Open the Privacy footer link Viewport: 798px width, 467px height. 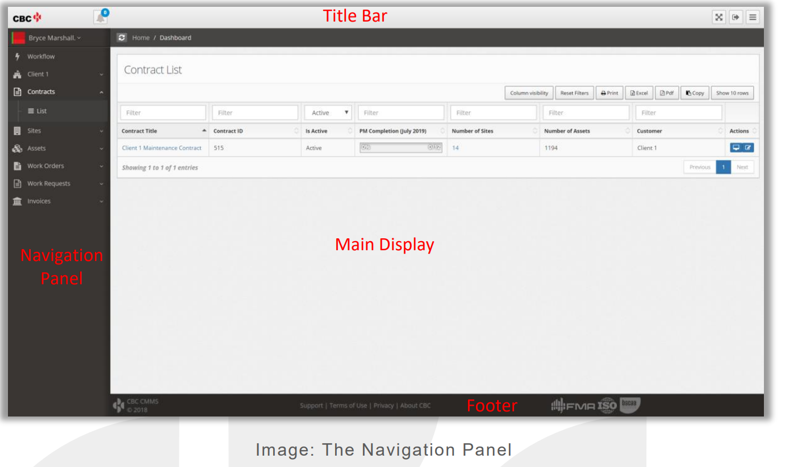click(x=383, y=405)
